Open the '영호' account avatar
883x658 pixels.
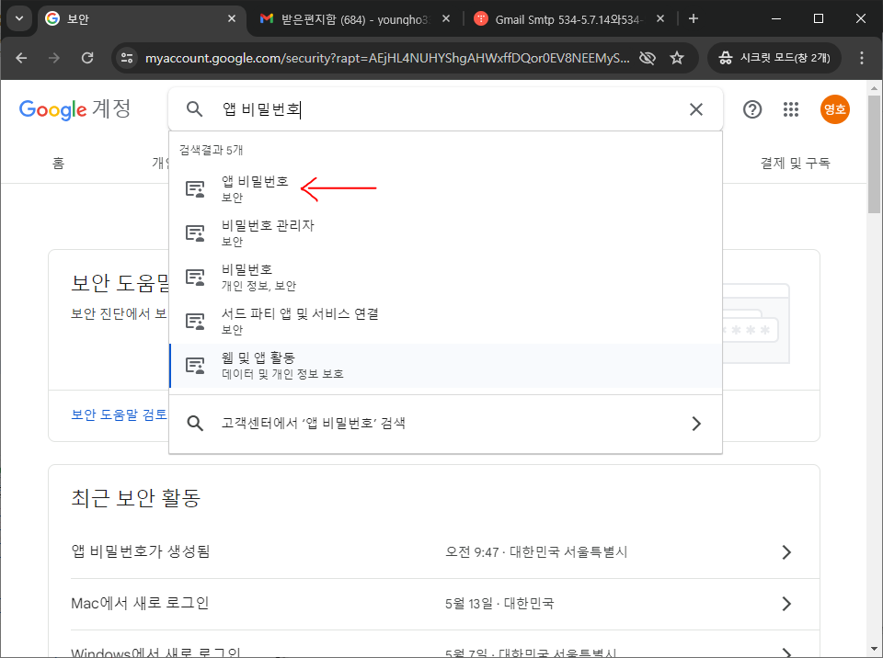[x=834, y=109]
